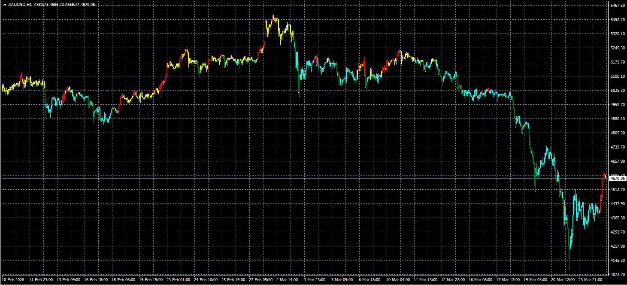627x285 pixels.
Task: Click the 6 Mar 18:00 time axis label
Action: tap(370, 280)
